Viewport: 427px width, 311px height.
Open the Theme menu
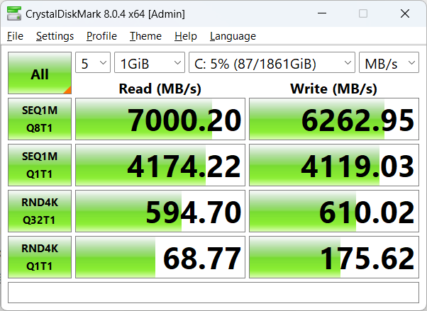[x=145, y=36]
